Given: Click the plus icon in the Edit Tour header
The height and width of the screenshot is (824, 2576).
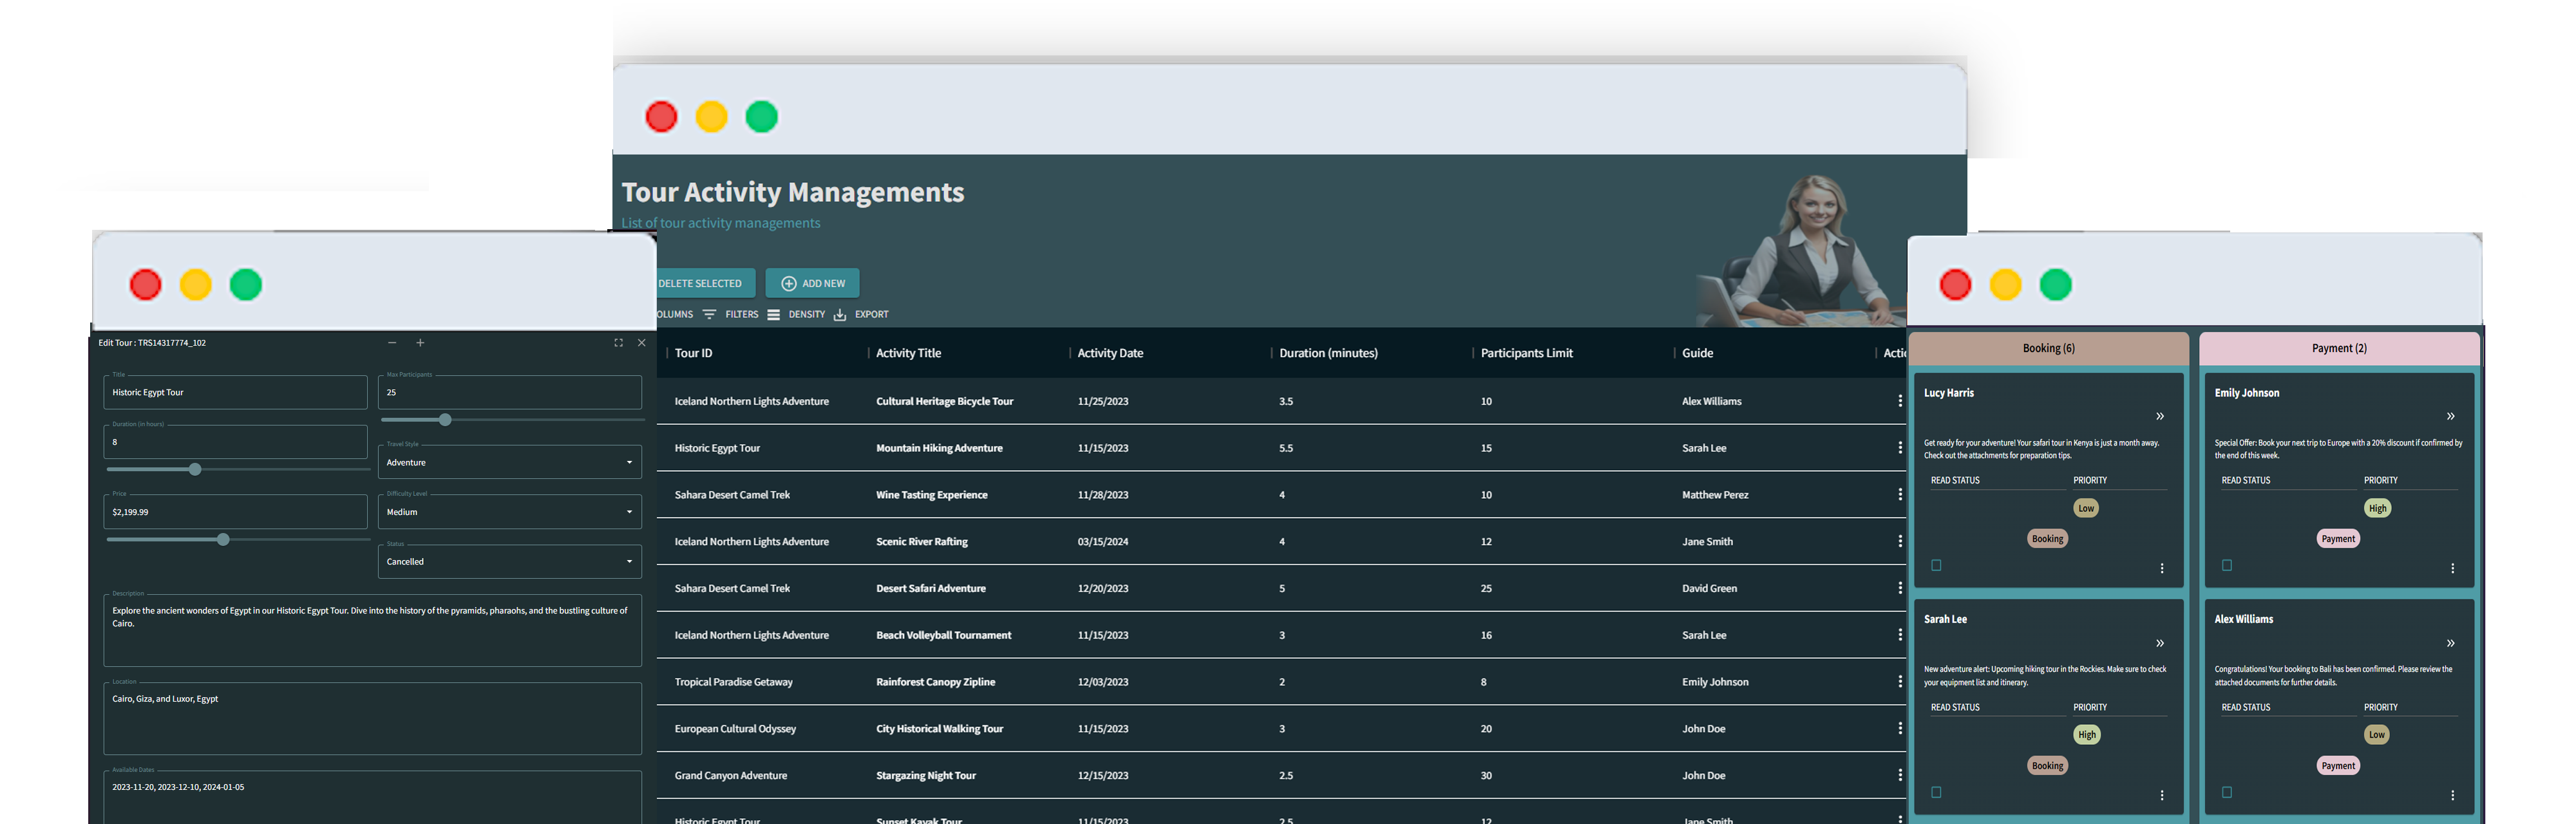Looking at the screenshot, I should 420,342.
